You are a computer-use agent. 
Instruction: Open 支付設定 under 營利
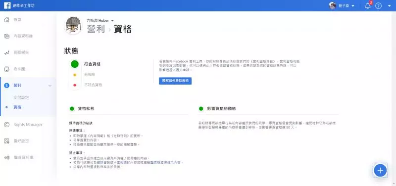pos(21,97)
